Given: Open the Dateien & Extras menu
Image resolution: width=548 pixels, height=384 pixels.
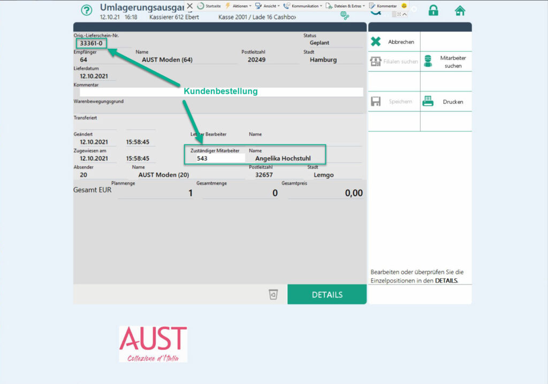Looking at the screenshot, I should click(x=346, y=6).
